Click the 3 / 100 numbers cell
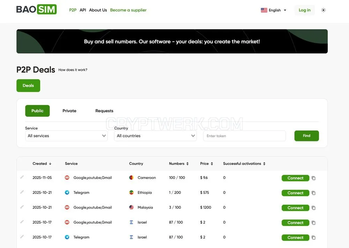349x248 pixels. 175,208
